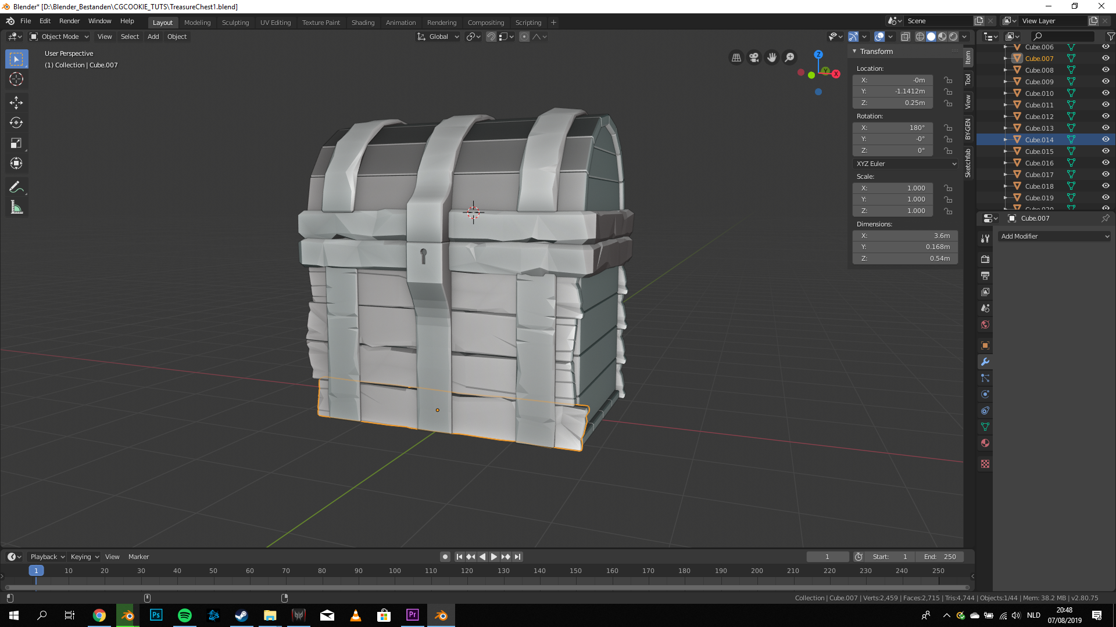This screenshot has width=1116, height=627.
Task: Open the Spotify app in the taskbar
Action: (184, 615)
